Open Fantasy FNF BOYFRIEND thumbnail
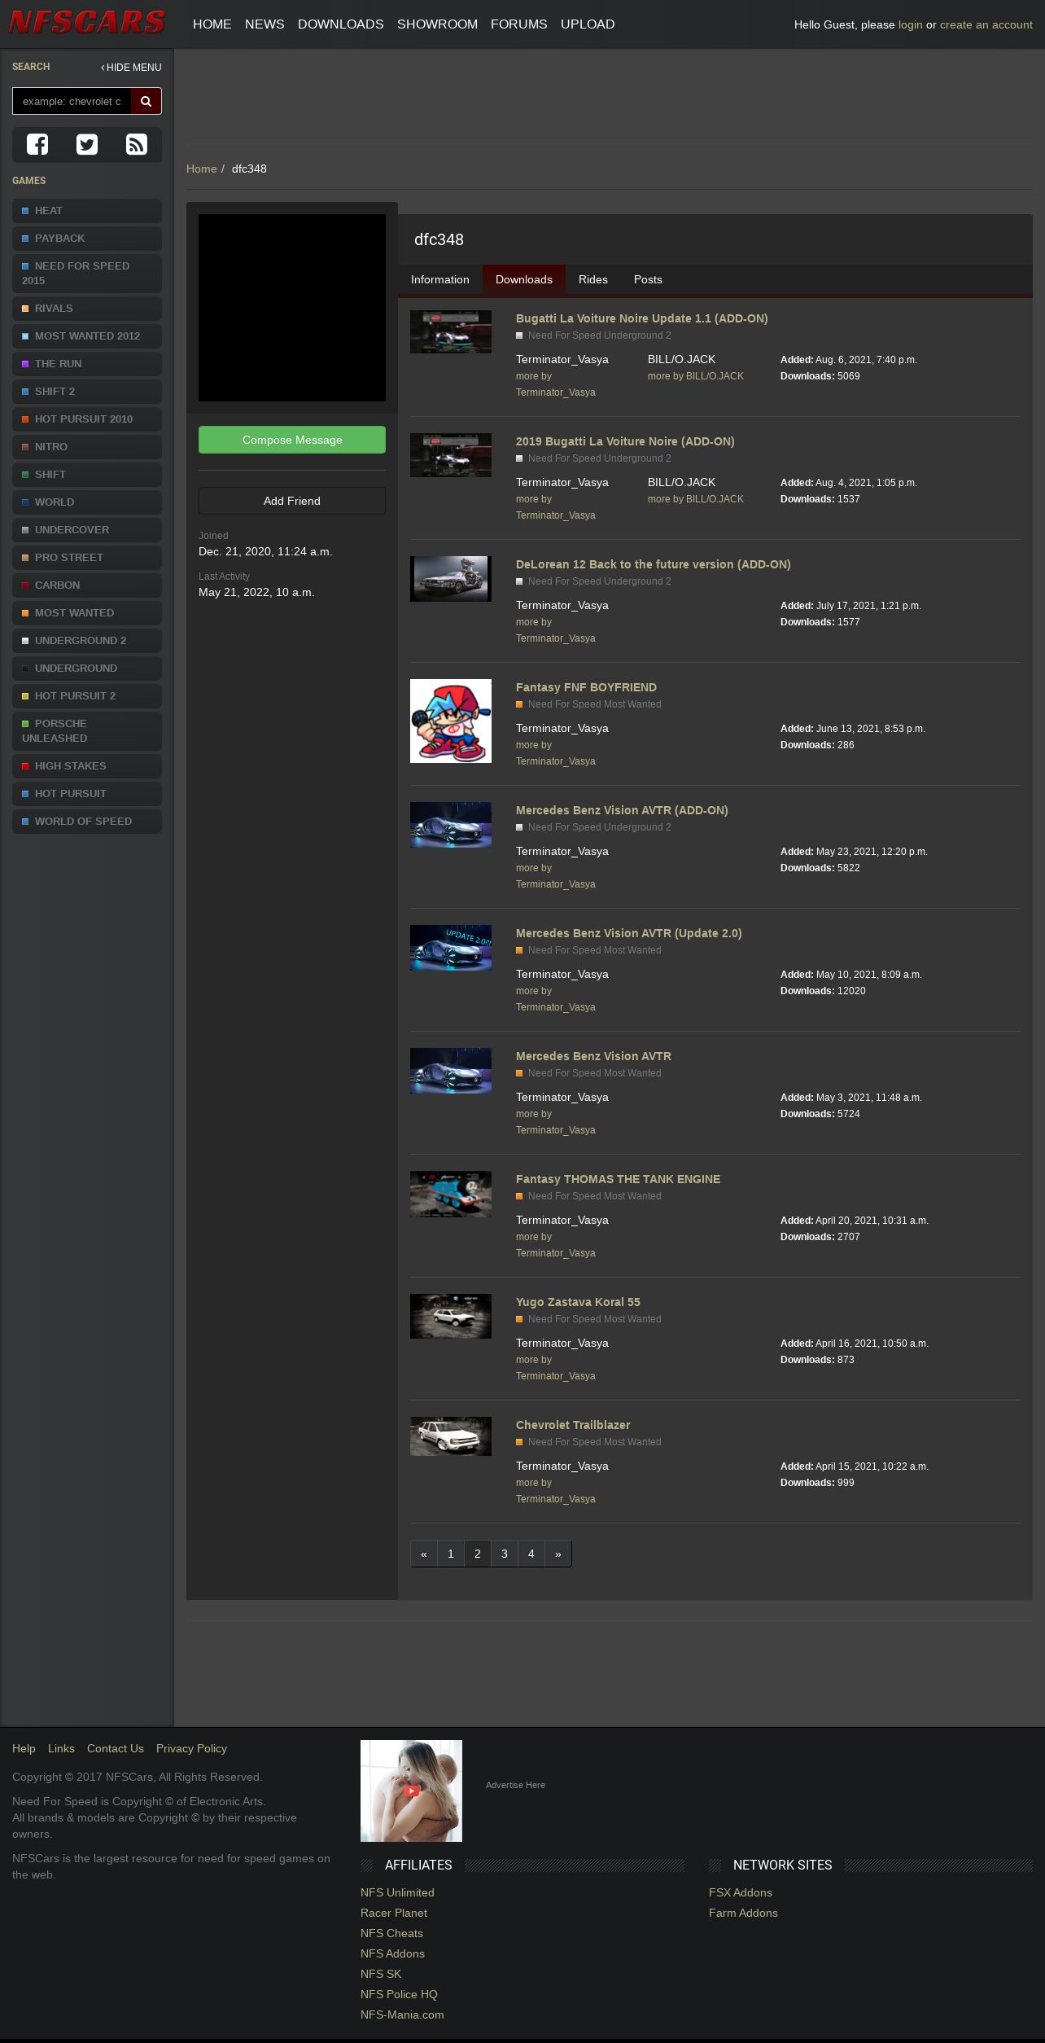Viewport: 1045px width, 2043px height. pyautogui.click(x=451, y=721)
